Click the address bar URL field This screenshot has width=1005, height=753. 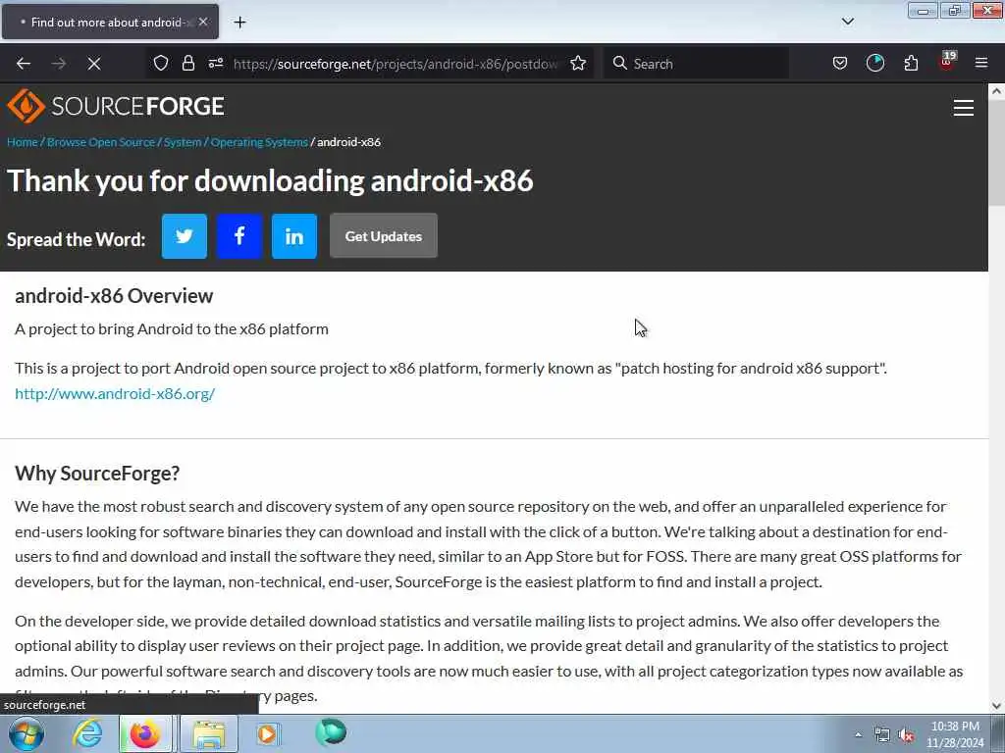point(396,64)
